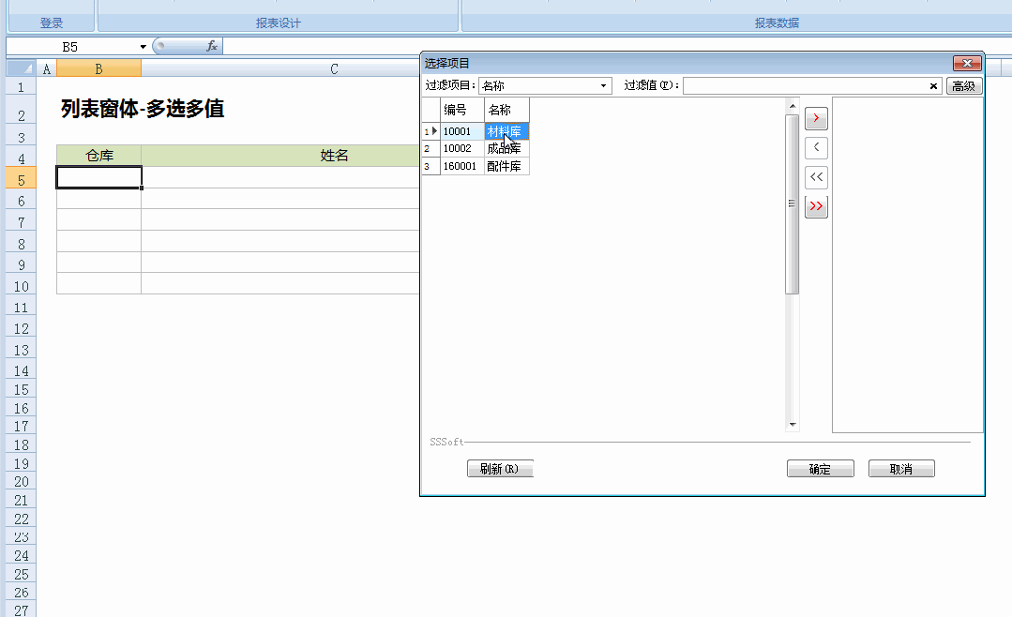This screenshot has width=1012, height=617.
Task: Click the 10002 code cell
Action: [x=462, y=148]
